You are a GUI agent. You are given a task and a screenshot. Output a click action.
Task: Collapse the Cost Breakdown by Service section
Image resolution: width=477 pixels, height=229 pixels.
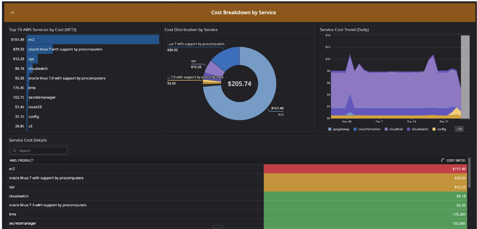coord(13,12)
